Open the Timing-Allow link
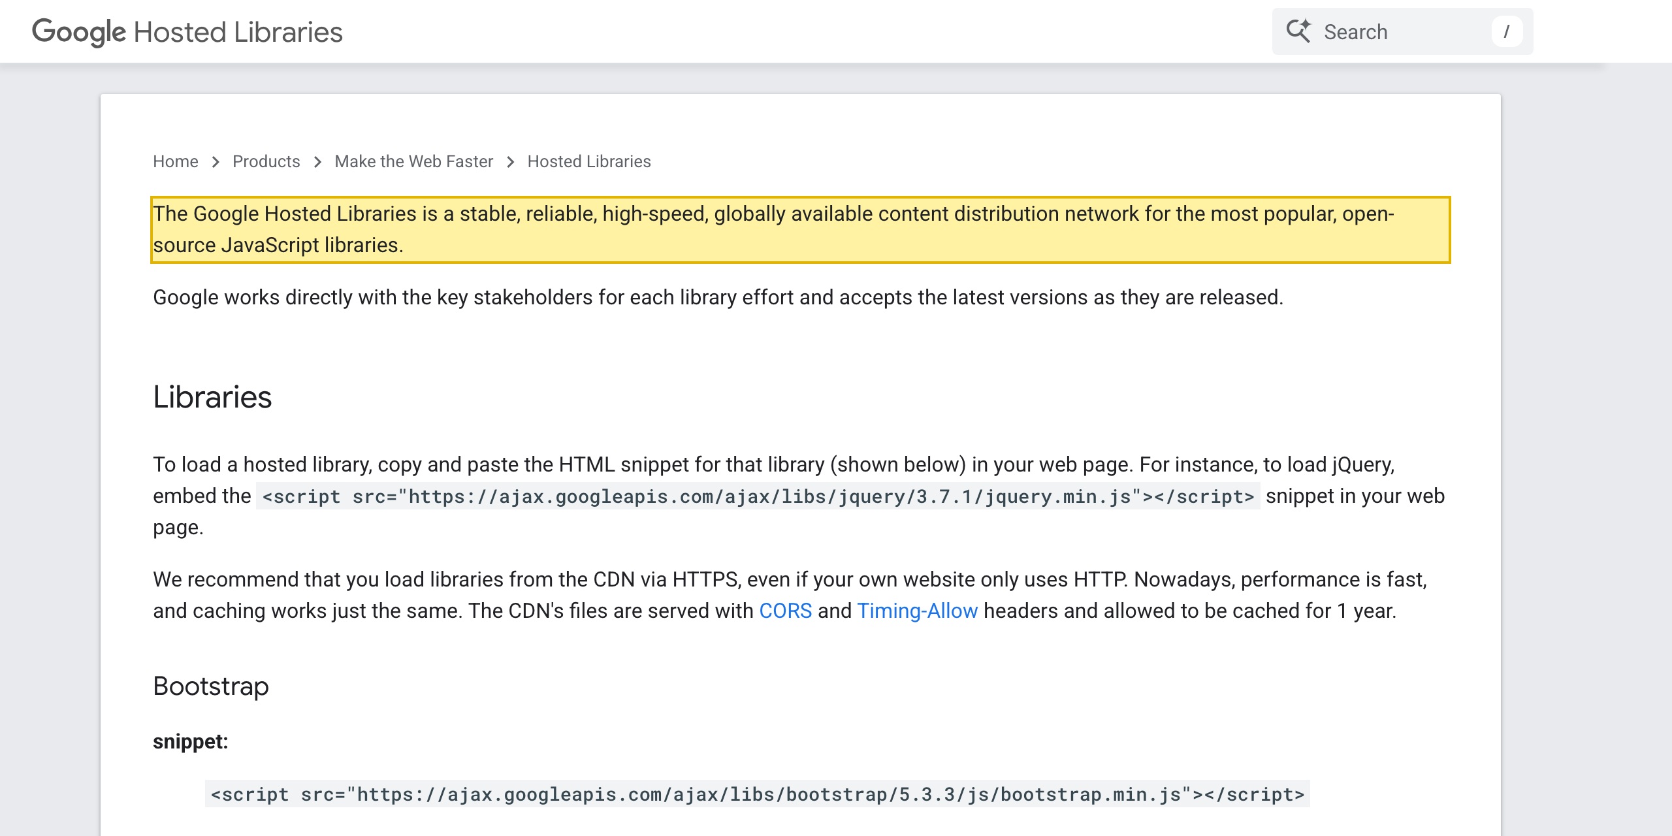Screen dimensions: 1672x836 click(917, 611)
